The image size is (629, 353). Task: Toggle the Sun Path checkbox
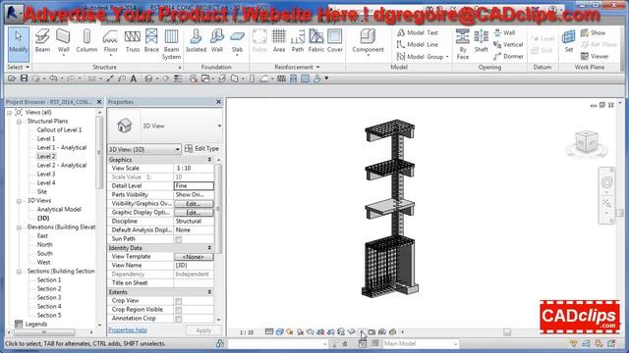pos(179,239)
